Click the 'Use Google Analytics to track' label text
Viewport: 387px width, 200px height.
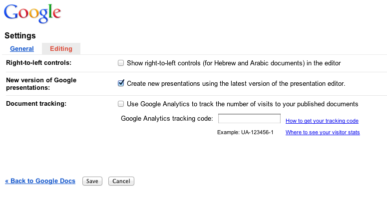point(242,104)
